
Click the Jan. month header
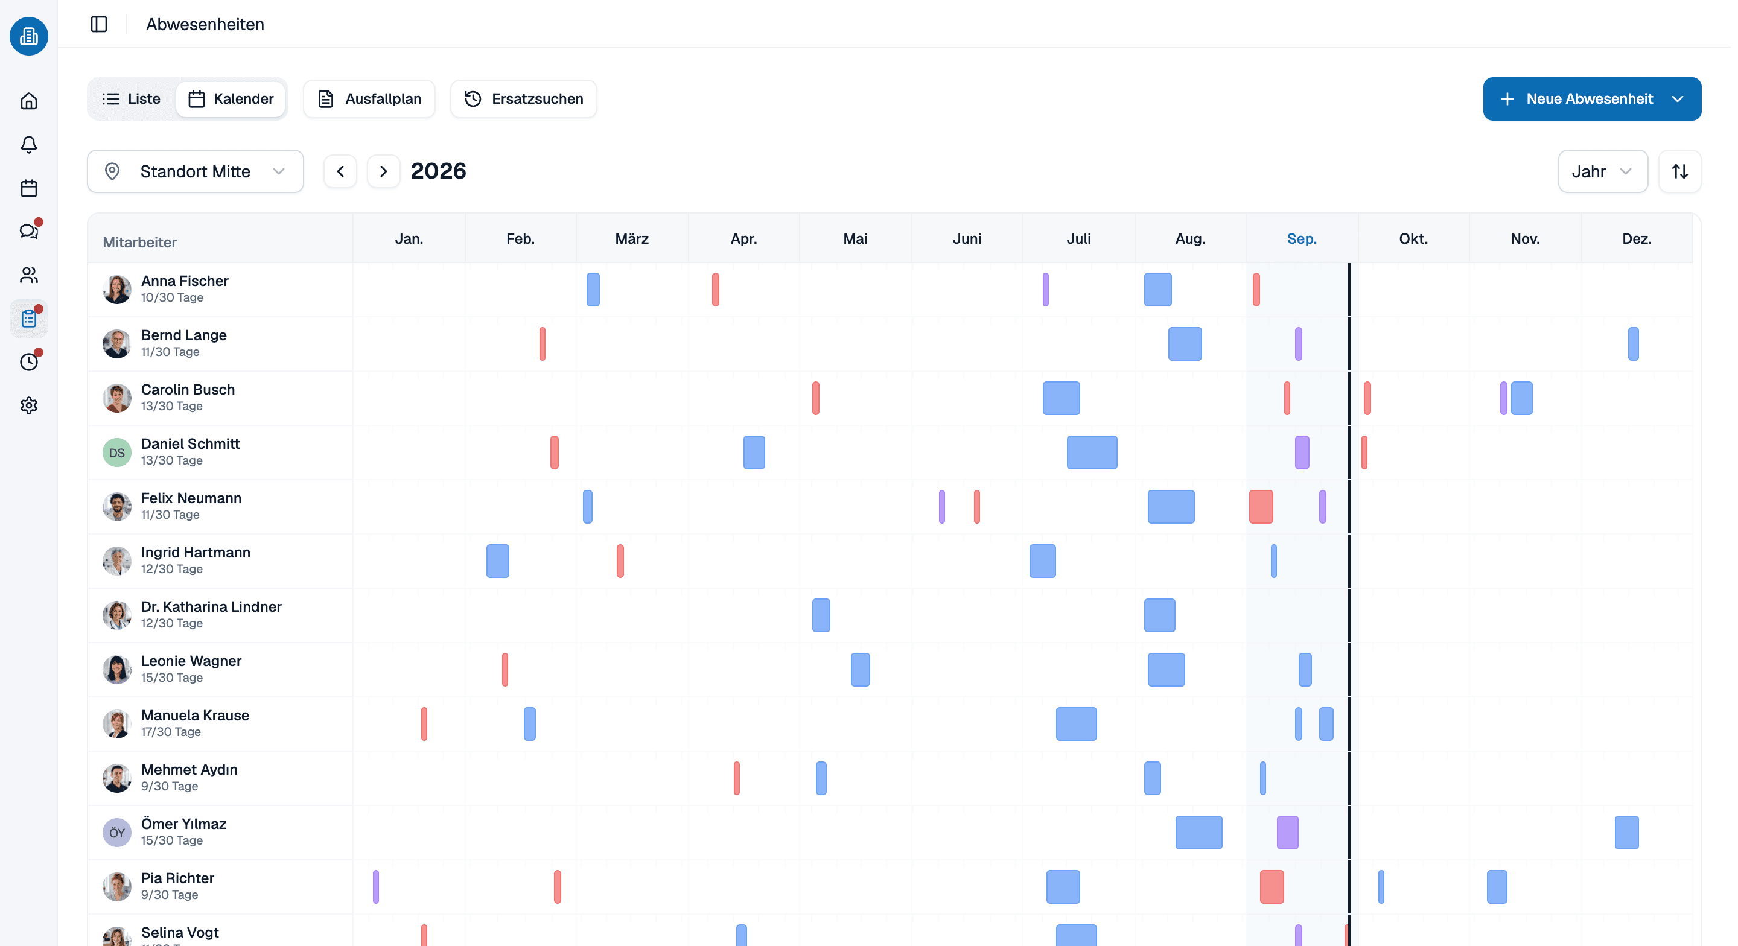click(409, 239)
